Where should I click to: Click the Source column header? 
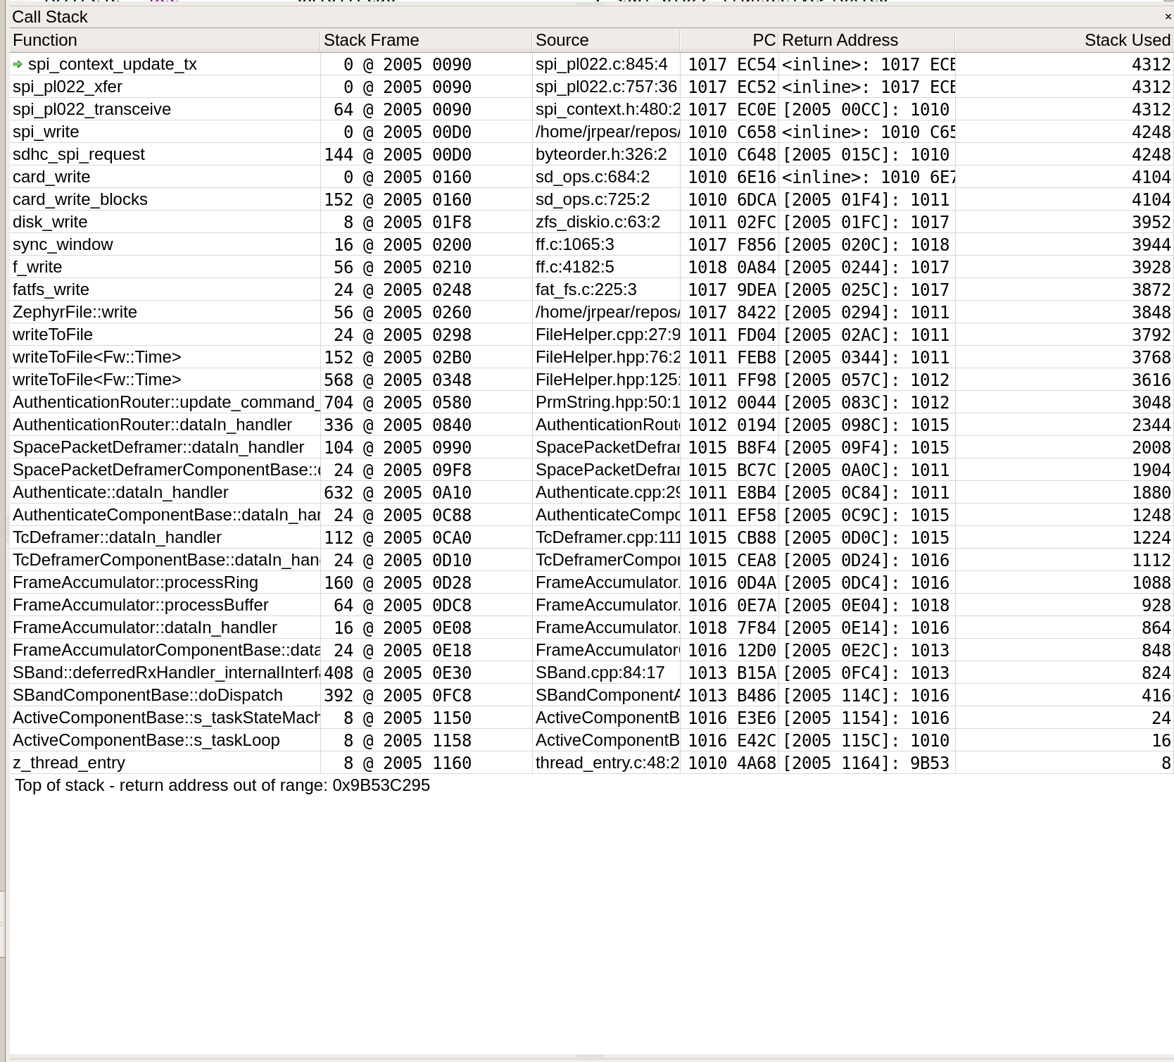tap(562, 41)
